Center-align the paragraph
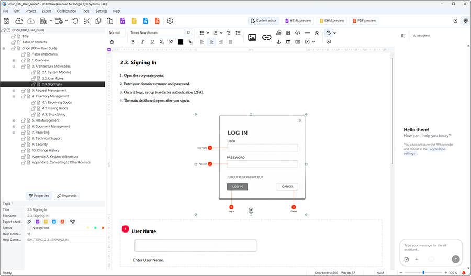This screenshot has width=471, height=276. click(211, 42)
